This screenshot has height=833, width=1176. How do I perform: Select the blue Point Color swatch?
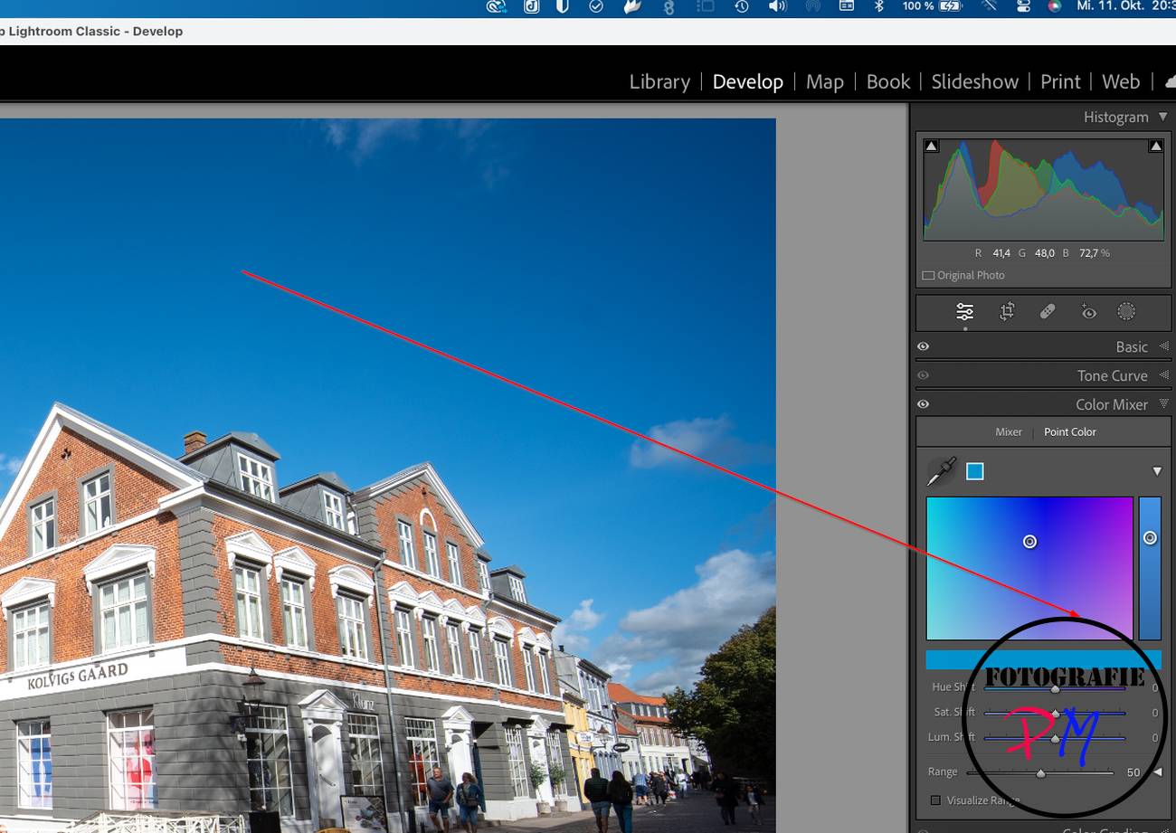pos(974,471)
